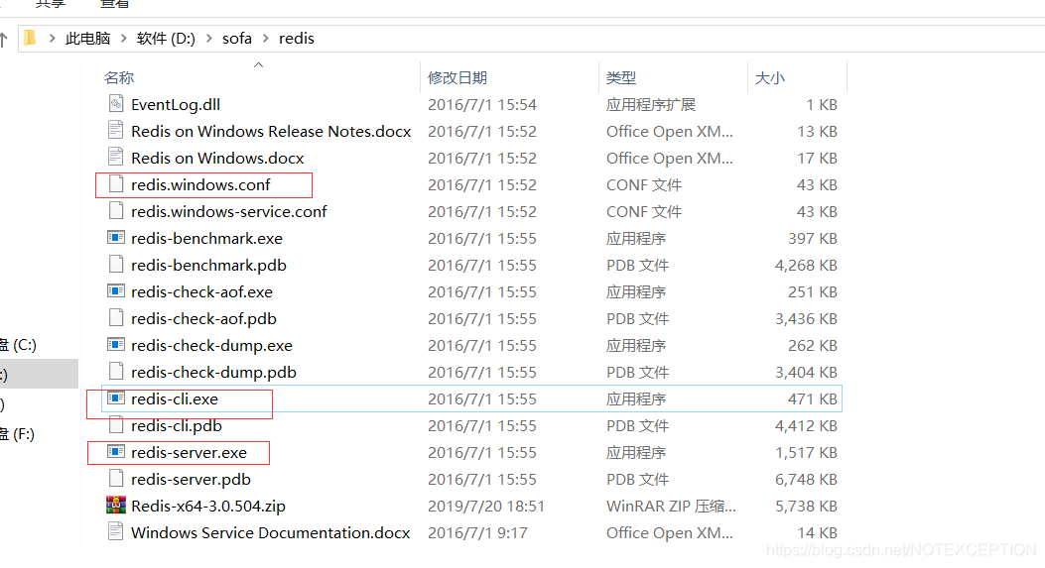Click the size value 4,268 KB
The image size is (1045, 568).
(806, 265)
